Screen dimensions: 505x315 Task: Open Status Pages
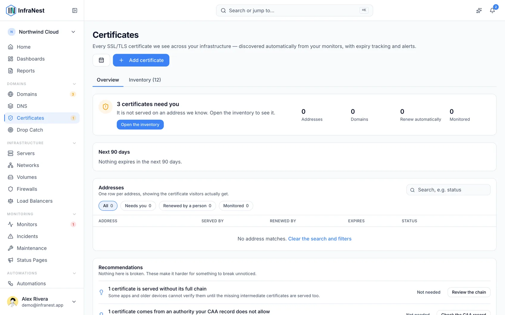click(42, 260)
